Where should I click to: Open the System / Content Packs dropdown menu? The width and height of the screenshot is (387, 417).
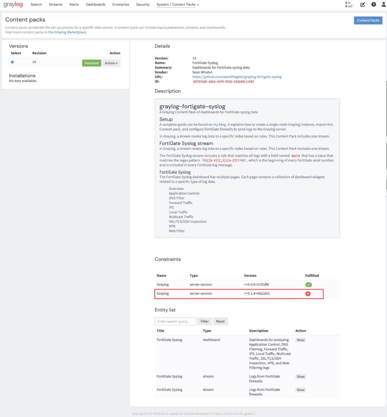(x=177, y=4)
